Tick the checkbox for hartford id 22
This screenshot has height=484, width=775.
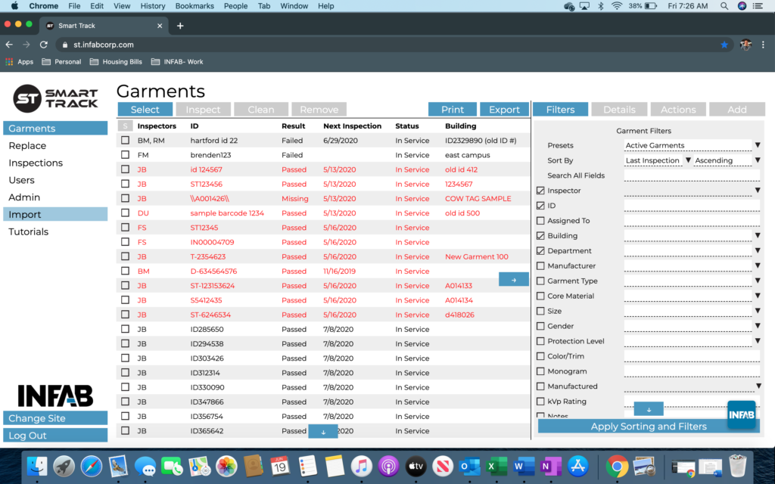tap(126, 140)
